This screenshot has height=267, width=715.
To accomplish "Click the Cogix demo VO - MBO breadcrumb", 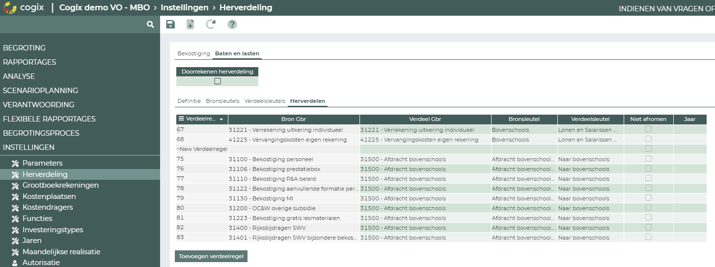I will [x=105, y=8].
